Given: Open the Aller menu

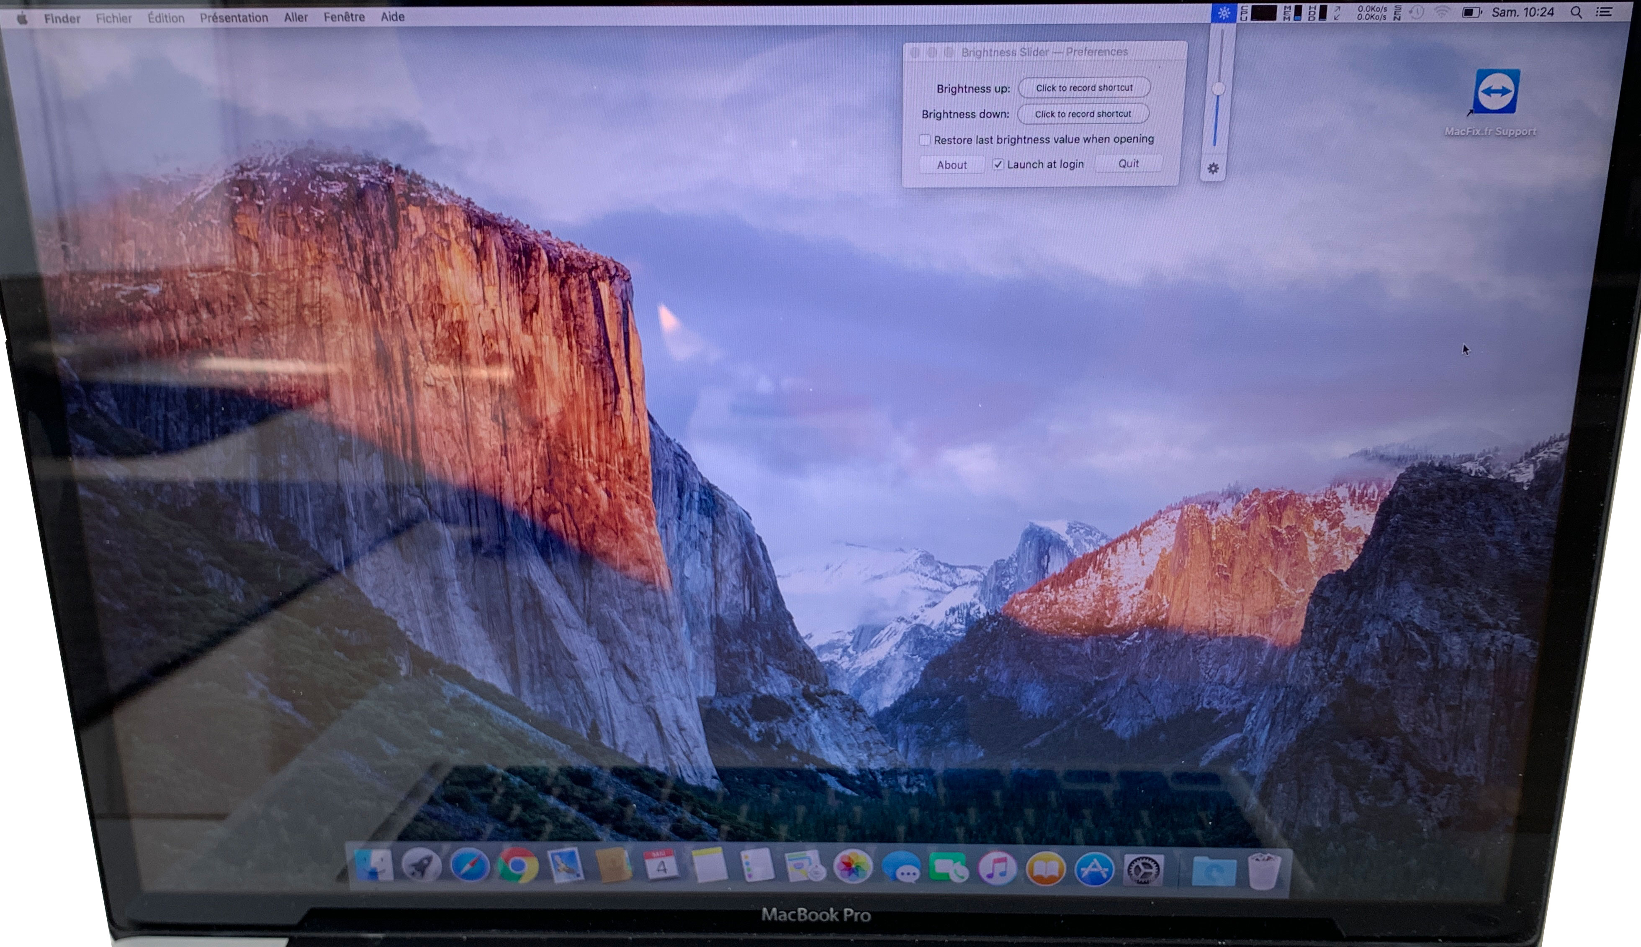Looking at the screenshot, I should tap(296, 18).
